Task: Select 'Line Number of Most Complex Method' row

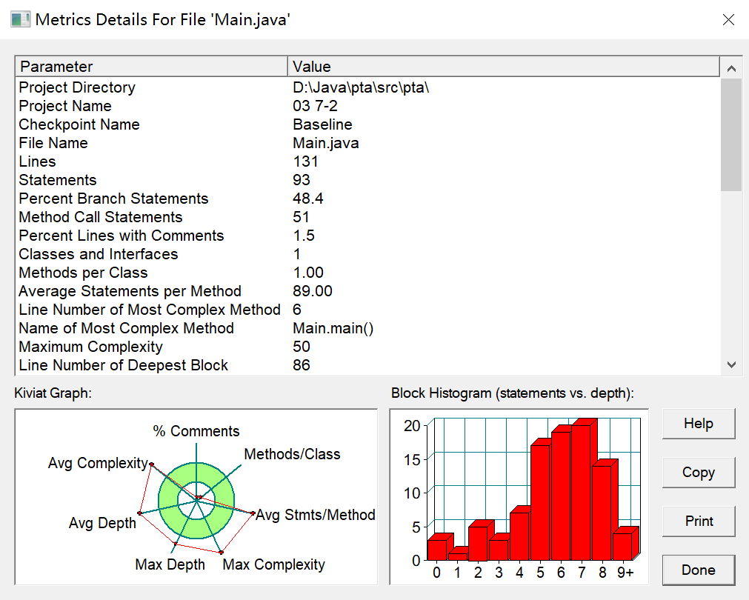Action: (367, 310)
